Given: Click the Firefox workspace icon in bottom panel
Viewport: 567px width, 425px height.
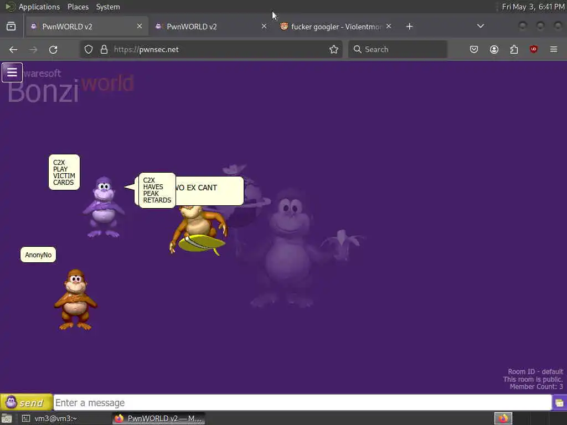Looking at the screenshot, I should click(x=503, y=418).
